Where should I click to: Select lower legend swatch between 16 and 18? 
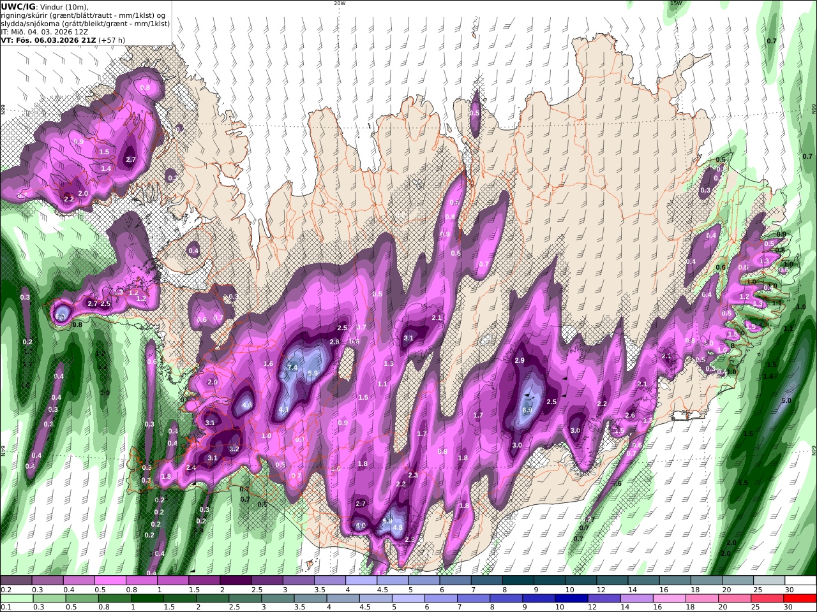point(670,599)
